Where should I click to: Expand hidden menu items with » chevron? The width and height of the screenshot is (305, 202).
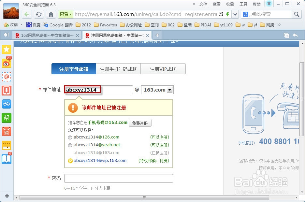[x=194, y=4]
